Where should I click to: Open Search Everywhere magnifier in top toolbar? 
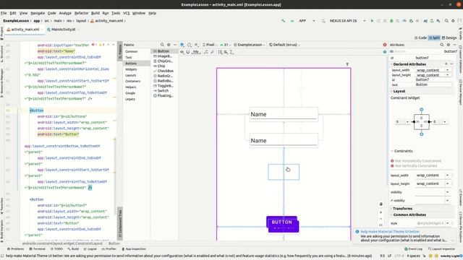point(446,21)
